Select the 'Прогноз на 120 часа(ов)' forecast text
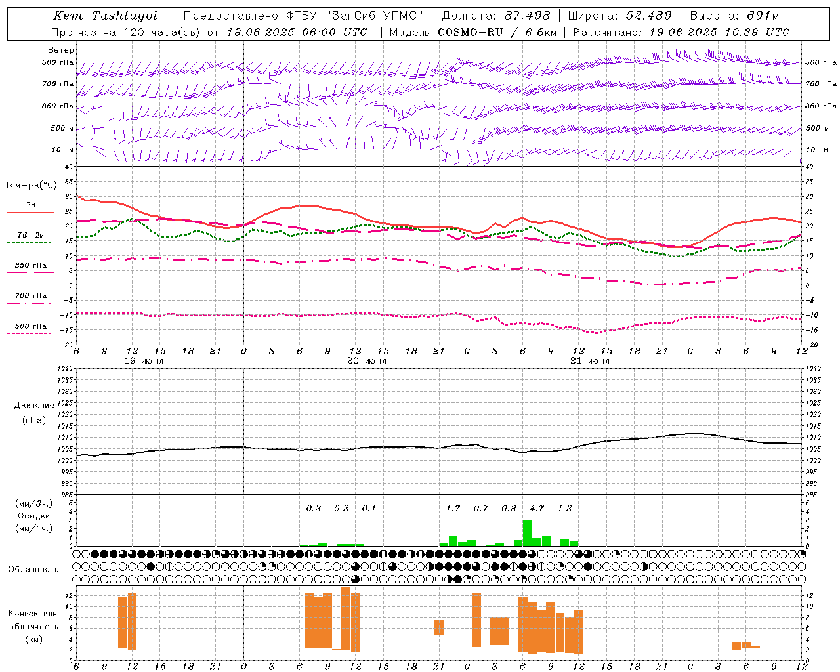This screenshot has width=840, height=672. tap(126, 32)
